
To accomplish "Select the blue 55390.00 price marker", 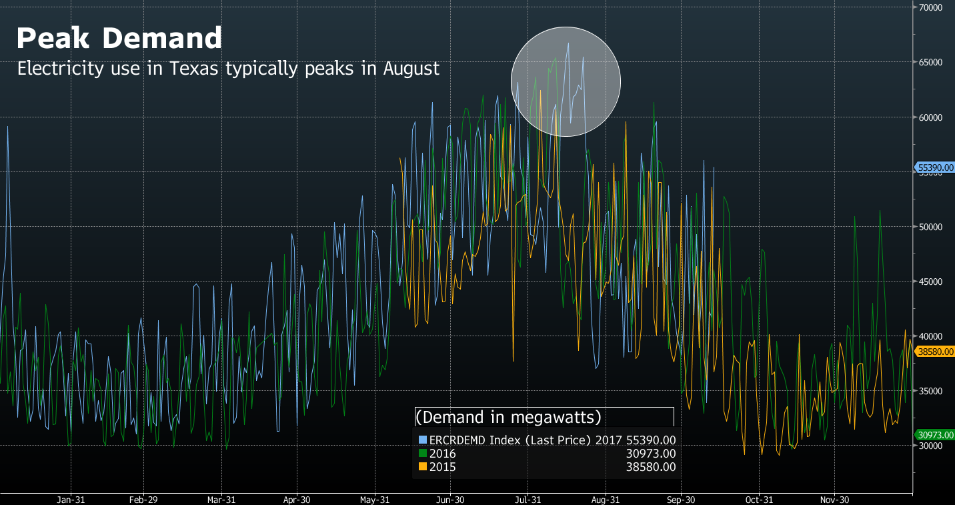I will 932,167.
